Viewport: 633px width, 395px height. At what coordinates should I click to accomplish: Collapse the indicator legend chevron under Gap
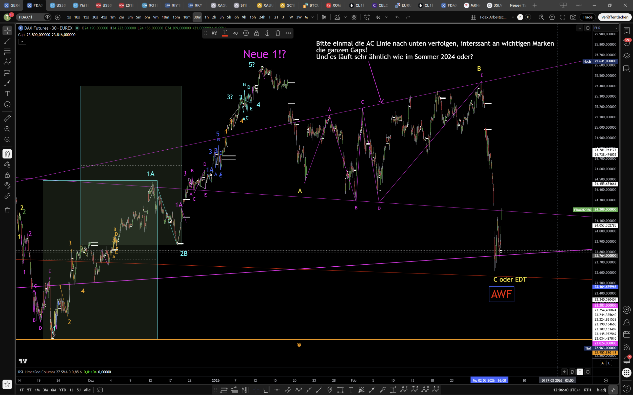(22, 42)
